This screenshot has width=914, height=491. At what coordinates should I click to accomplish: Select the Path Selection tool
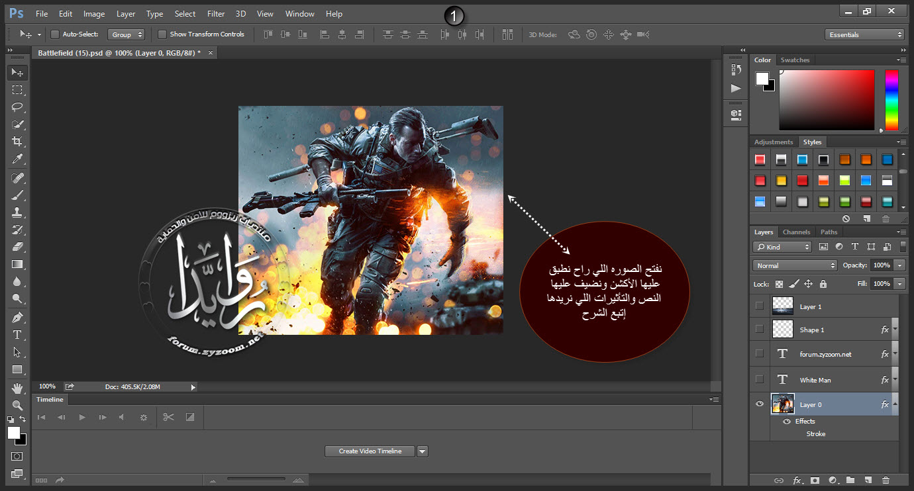click(17, 352)
